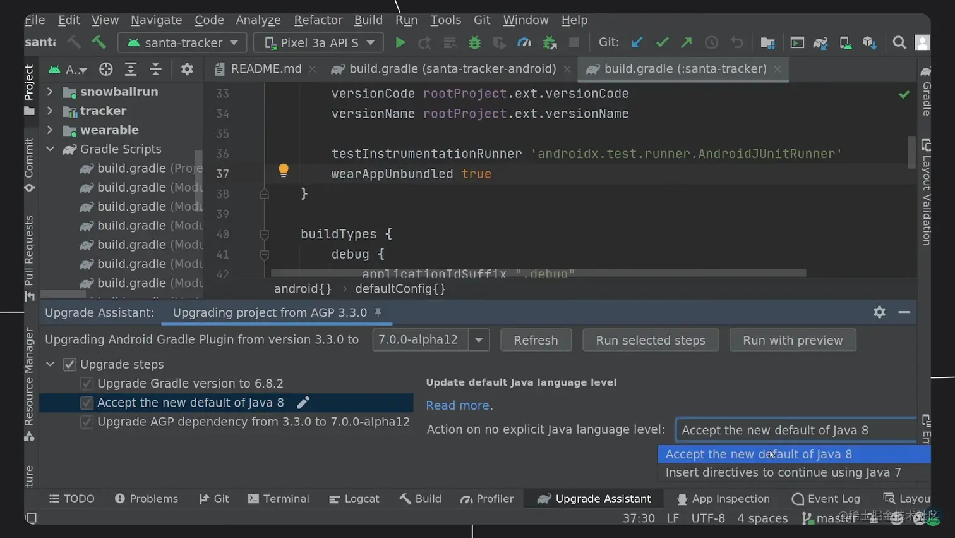Open the Problems tool window
This screenshot has width=955, height=538.
pyautogui.click(x=146, y=499)
